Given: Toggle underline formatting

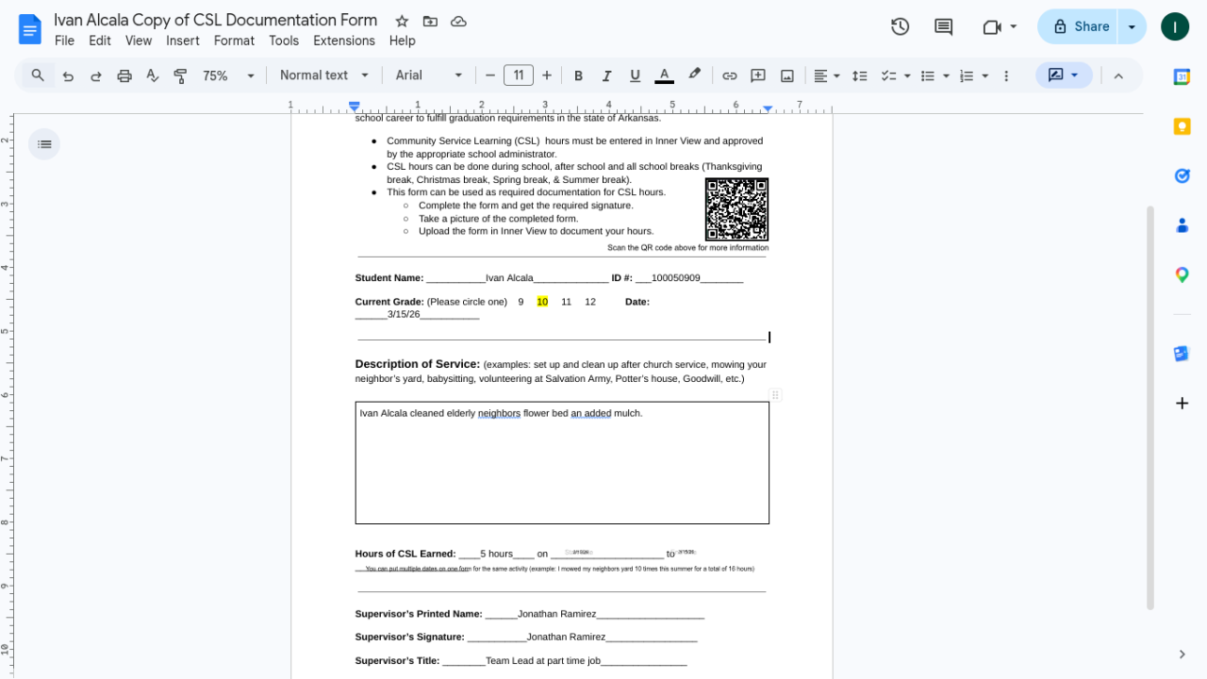Looking at the screenshot, I should tap(635, 75).
